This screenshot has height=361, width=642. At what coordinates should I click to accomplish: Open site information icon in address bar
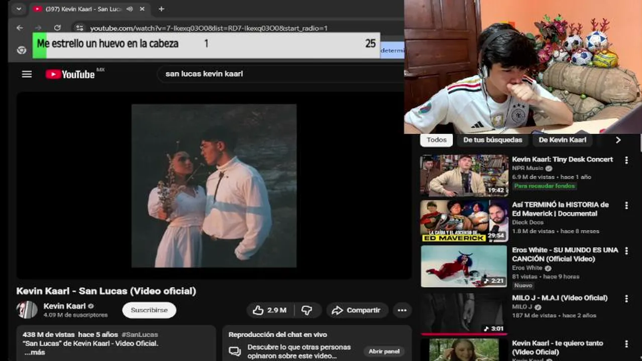(79, 28)
